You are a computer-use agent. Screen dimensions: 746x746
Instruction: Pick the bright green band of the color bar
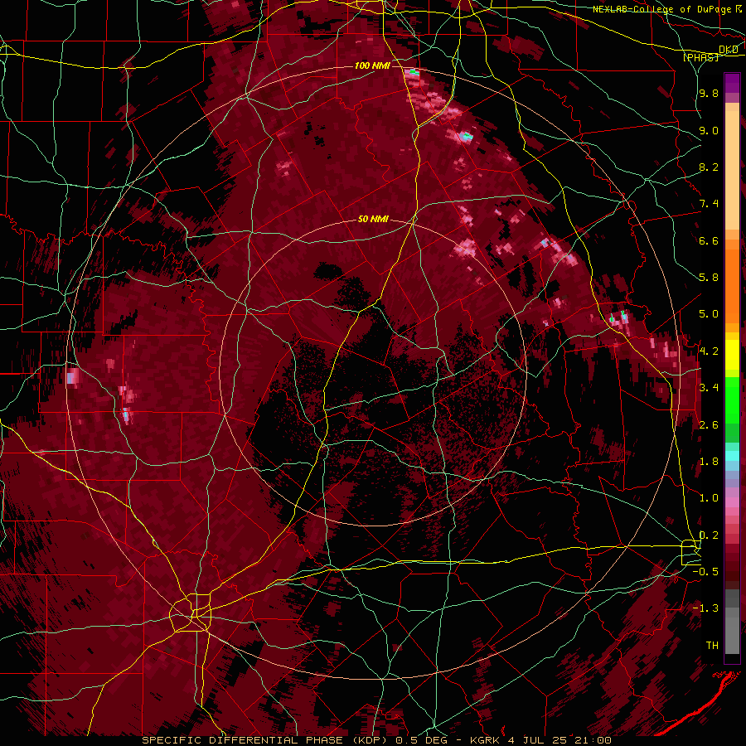[732, 400]
